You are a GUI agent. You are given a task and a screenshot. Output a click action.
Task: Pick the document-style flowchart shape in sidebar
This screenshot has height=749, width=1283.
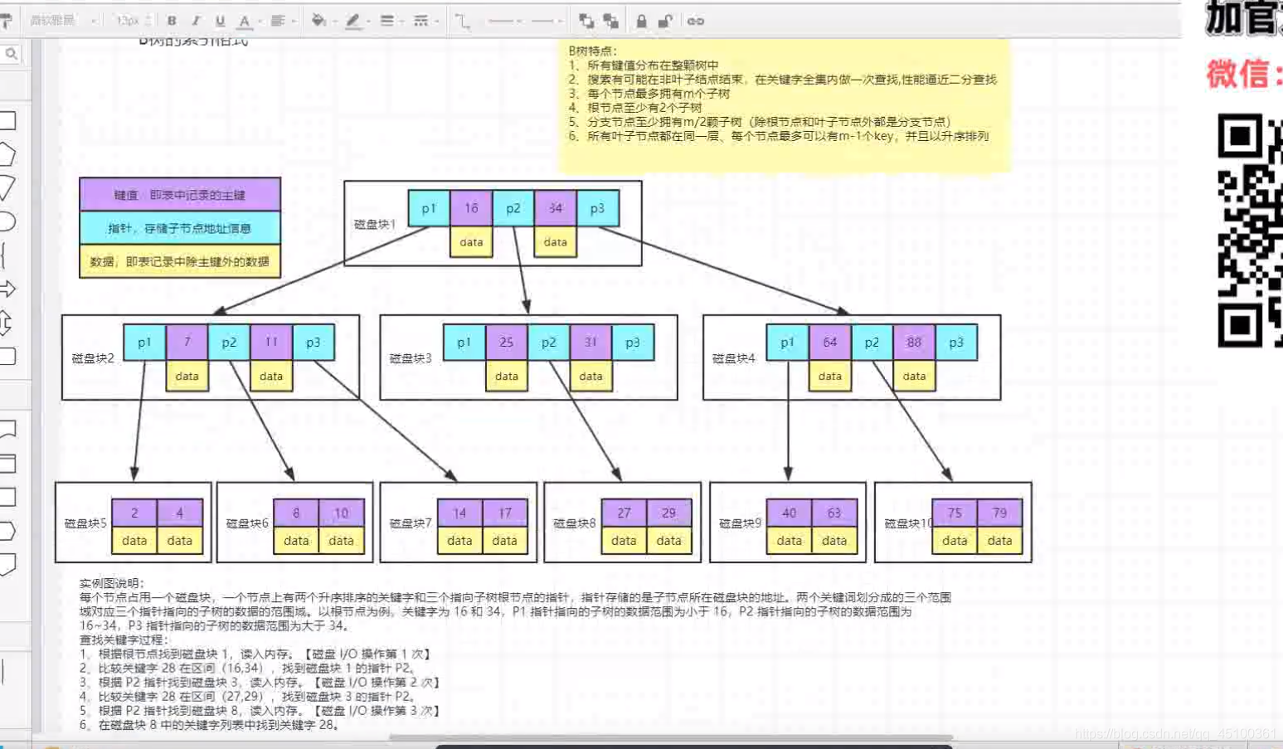click(7, 429)
